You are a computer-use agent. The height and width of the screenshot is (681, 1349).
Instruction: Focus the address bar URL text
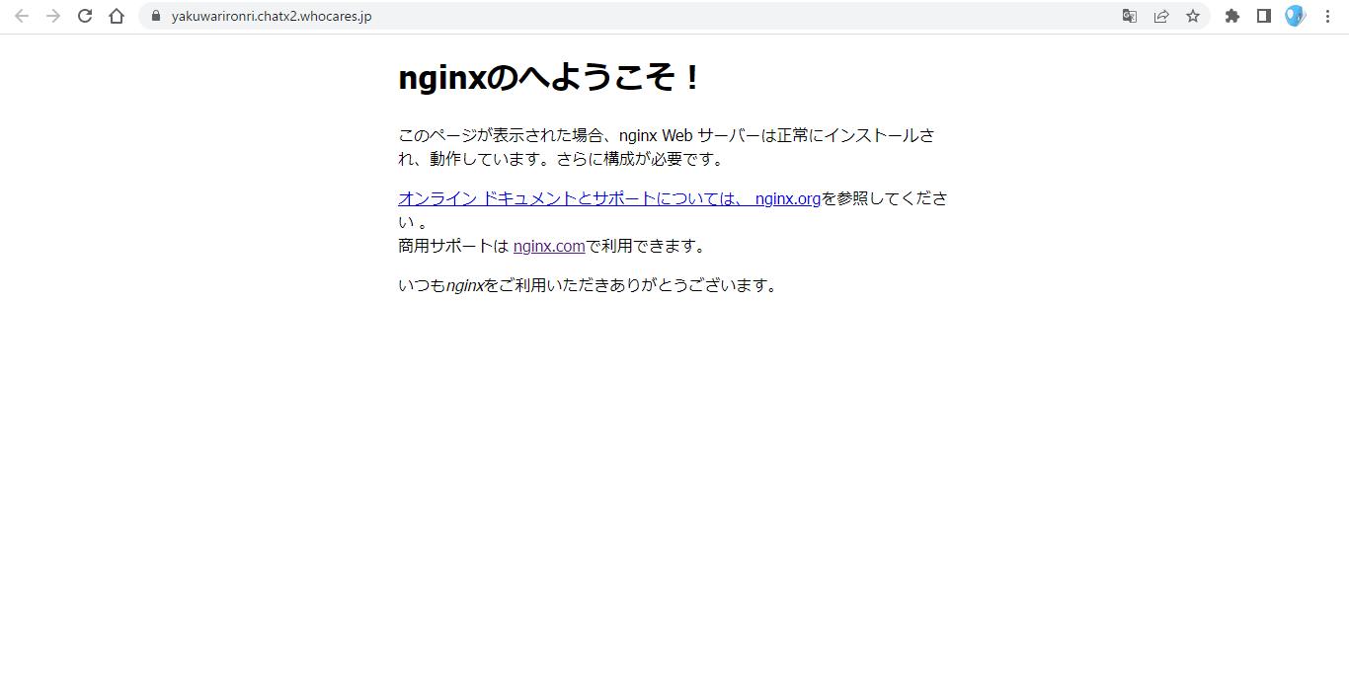point(272,16)
